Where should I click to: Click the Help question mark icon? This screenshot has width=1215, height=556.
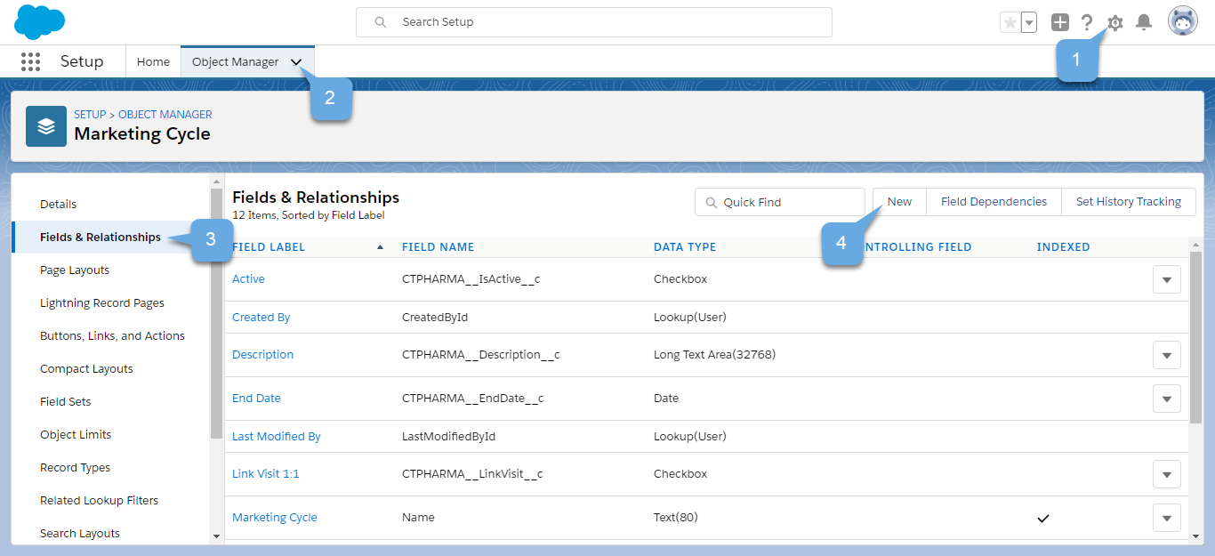[x=1087, y=23]
